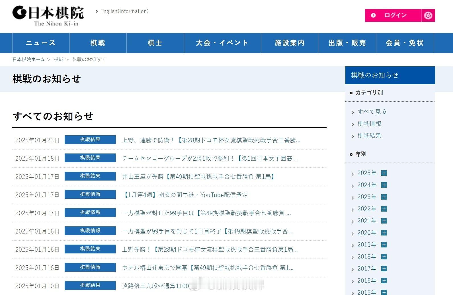Expand the 2025年 plus icon
This screenshot has width=453, height=295.
[384, 173]
